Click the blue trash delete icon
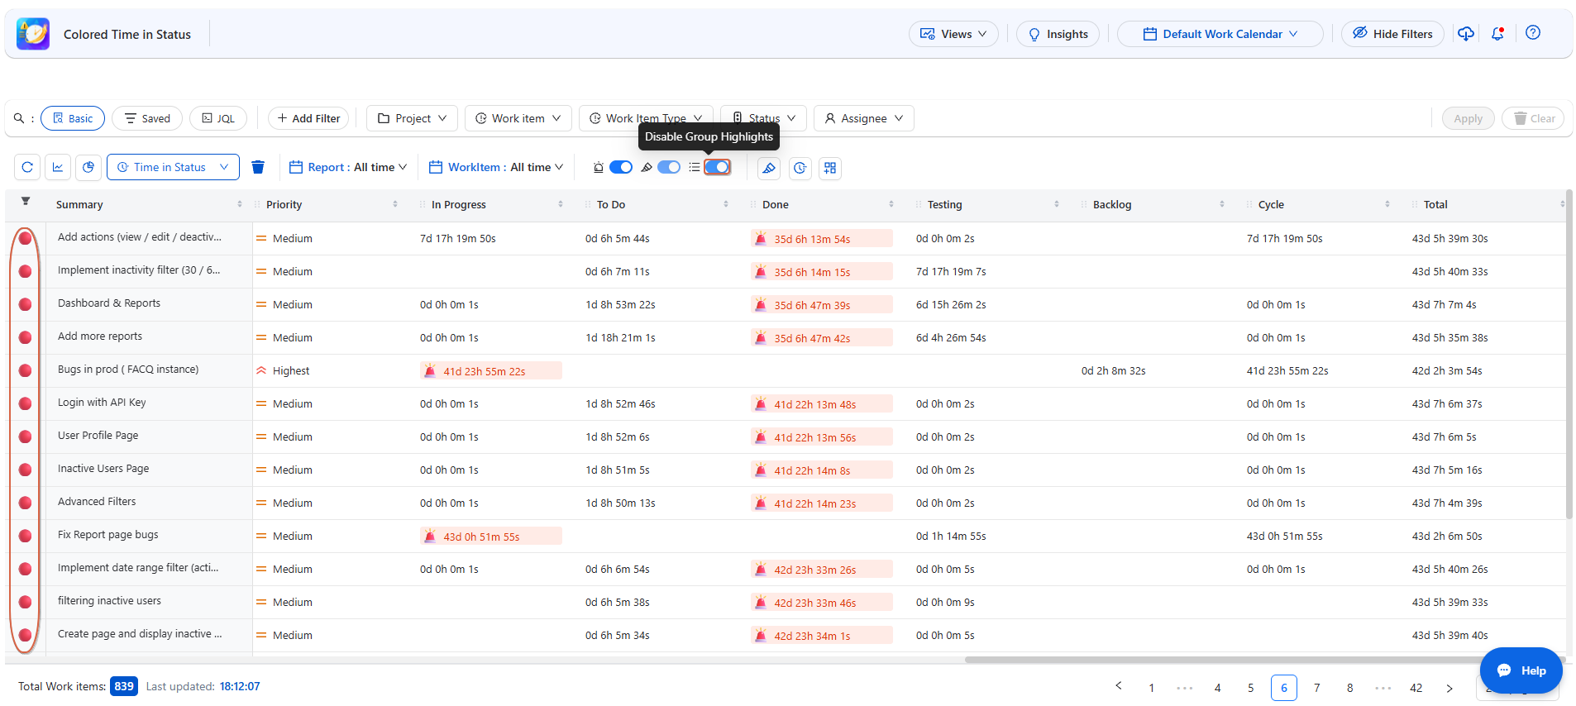The image size is (1576, 706). 258,167
